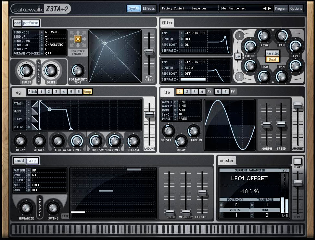
Task: Select Parallel filter routing
Action: (x=272, y=53)
